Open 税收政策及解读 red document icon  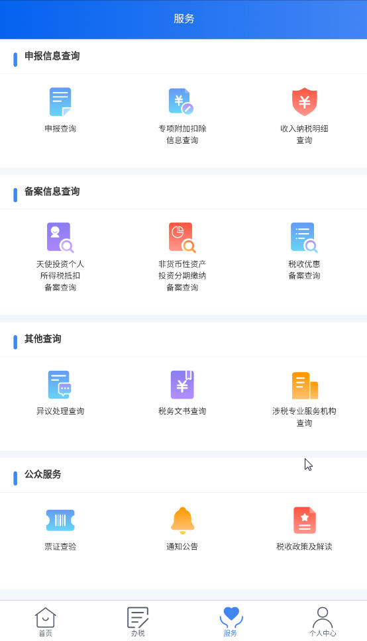point(305,520)
